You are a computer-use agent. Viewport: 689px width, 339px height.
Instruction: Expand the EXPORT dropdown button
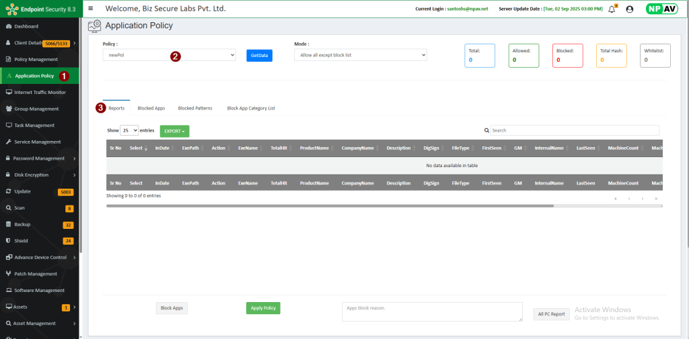[174, 131]
